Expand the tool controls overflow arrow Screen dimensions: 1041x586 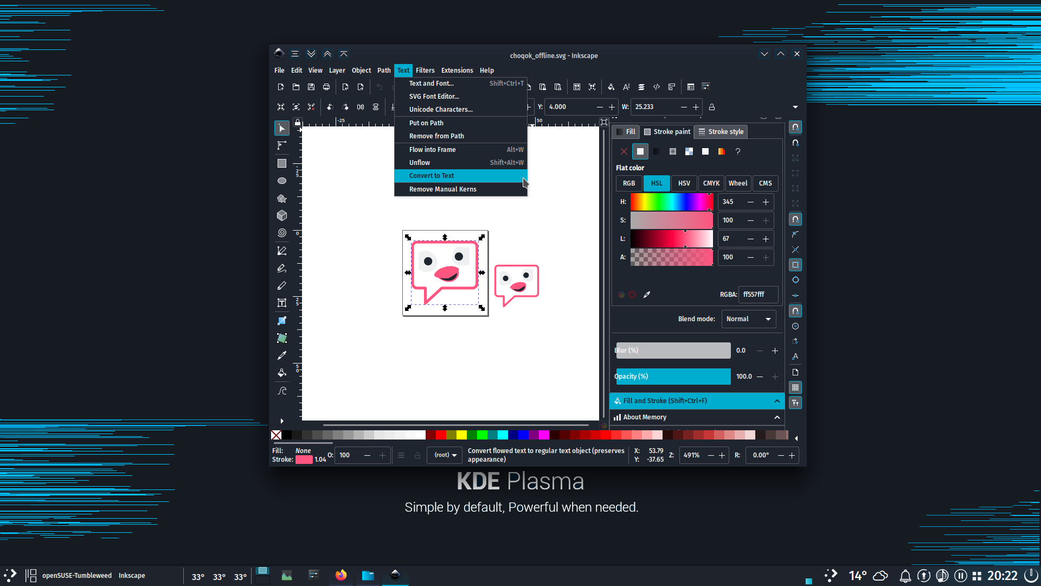795,107
